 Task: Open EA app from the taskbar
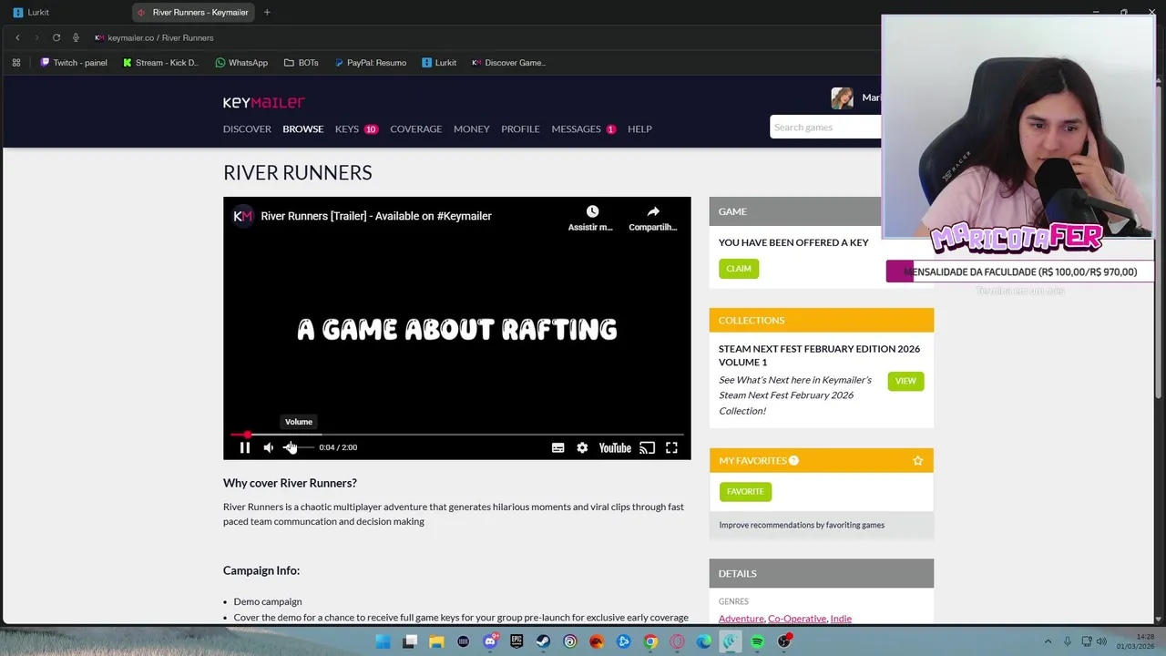[x=597, y=641]
